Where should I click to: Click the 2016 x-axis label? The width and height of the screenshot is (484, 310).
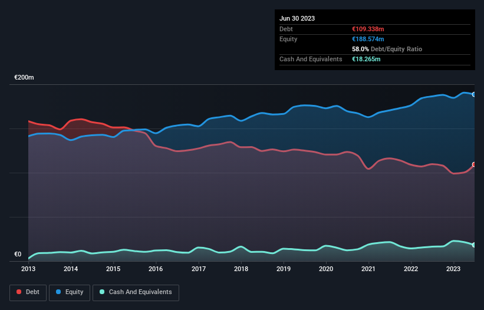pos(156,269)
